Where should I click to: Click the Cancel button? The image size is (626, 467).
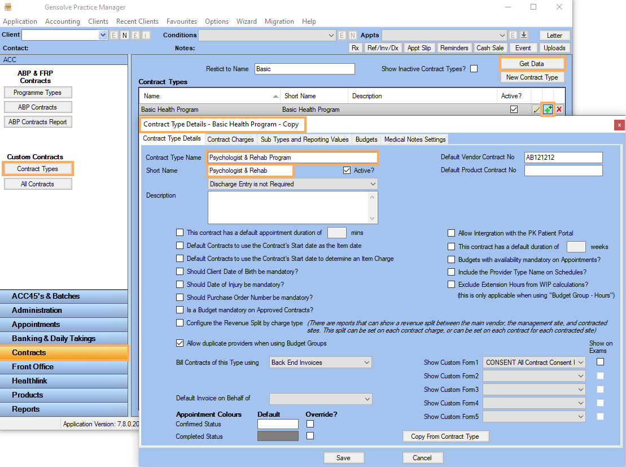pyautogui.click(x=422, y=458)
